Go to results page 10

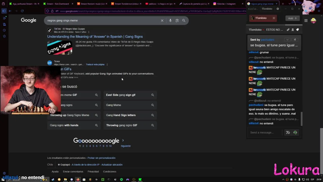click(110, 146)
